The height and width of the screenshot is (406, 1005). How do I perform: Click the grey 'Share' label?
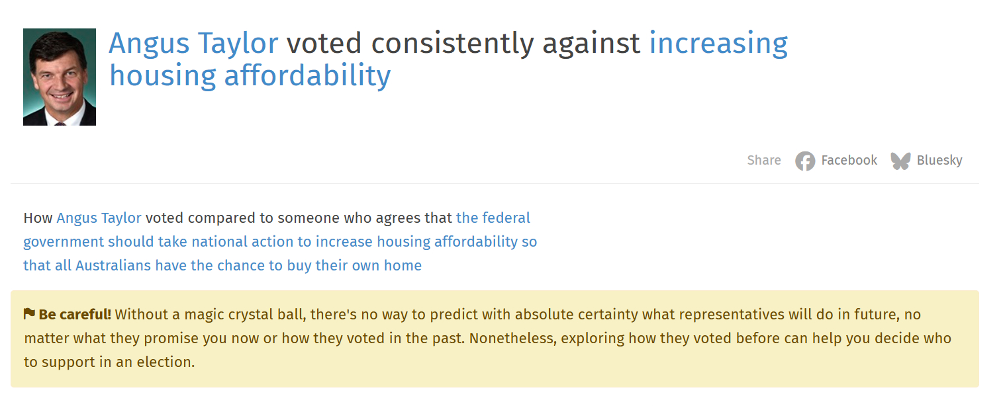[x=764, y=161]
